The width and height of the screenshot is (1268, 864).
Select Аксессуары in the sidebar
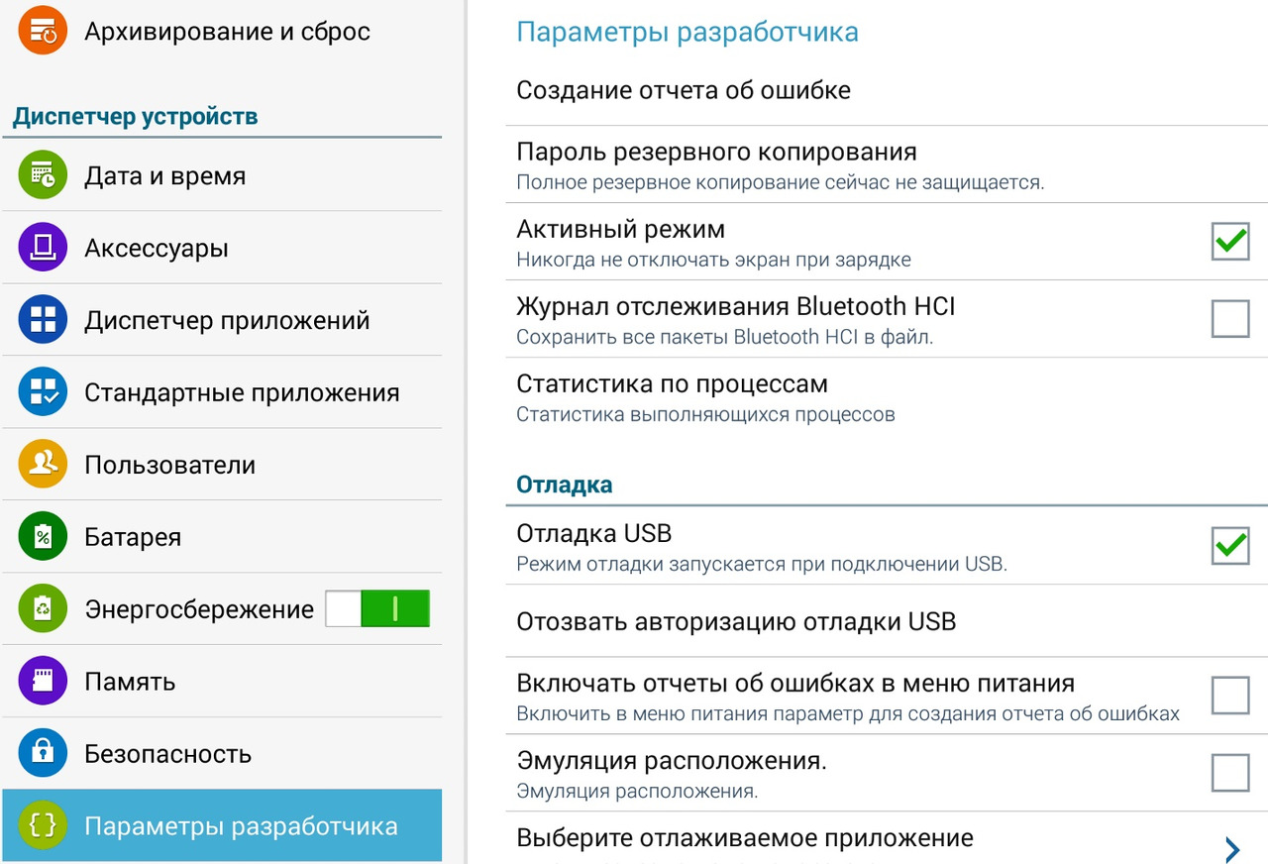pyautogui.click(x=222, y=248)
